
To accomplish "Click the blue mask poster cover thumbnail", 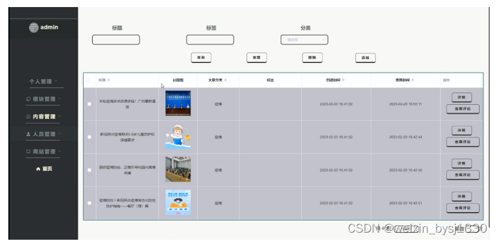I will pos(178,202).
